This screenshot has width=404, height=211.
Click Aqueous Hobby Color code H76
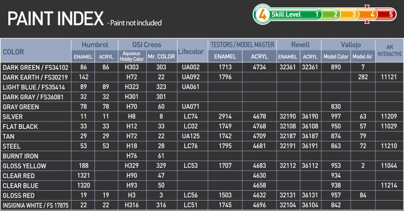point(132,155)
